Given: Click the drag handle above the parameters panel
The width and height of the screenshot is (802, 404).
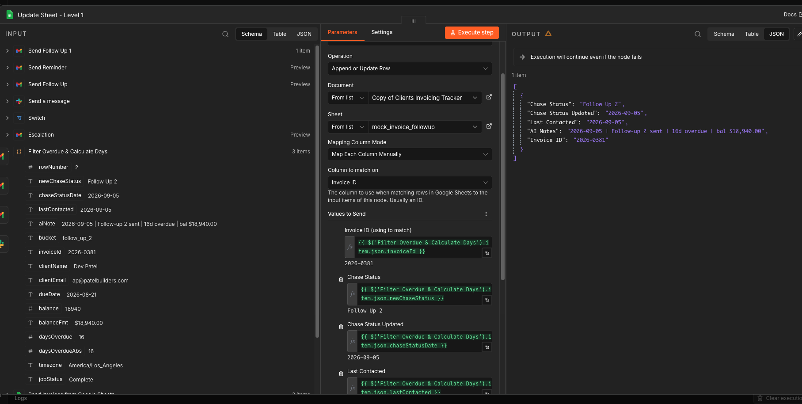Looking at the screenshot, I should [414, 21].
